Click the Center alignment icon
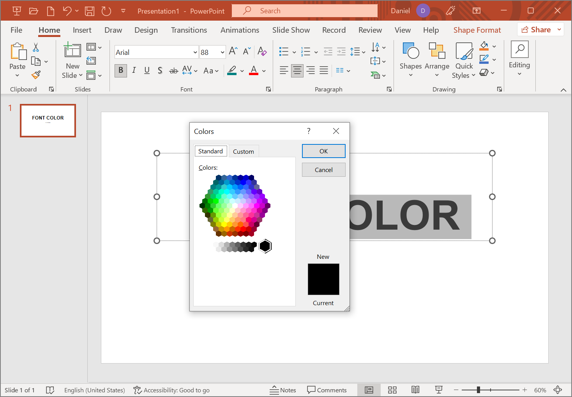The height and width of the screenshot is (397, 572). [297, 70]
